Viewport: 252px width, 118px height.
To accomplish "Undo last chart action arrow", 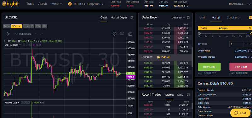I will 36,34.
